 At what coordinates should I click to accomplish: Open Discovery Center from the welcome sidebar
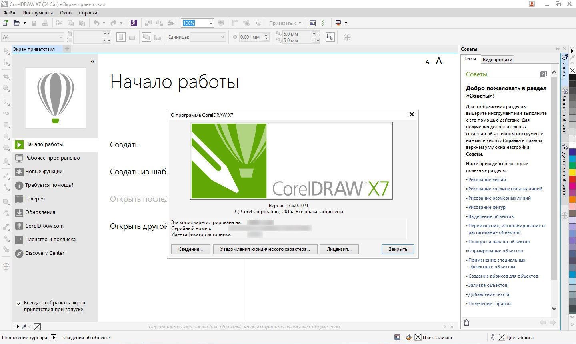click(x=44, y=253)
